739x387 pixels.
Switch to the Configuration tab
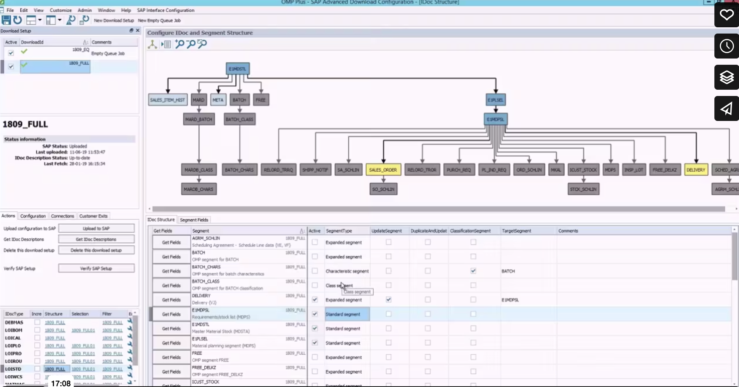click(x=33, y=216)
